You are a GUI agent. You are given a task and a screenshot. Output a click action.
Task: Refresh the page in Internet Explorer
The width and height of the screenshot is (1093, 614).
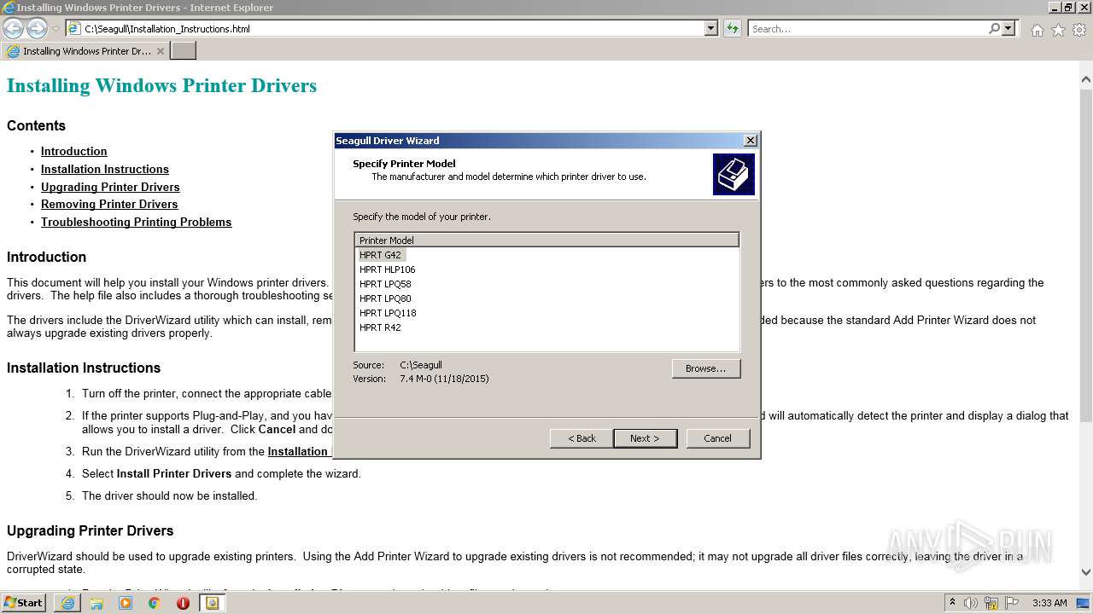pyautogui.click(x=732, y=28)
